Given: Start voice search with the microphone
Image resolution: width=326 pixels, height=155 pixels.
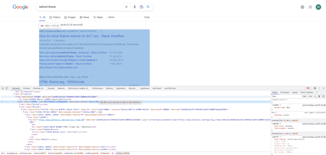Looking at the screenshot, I should pos(134,7).
